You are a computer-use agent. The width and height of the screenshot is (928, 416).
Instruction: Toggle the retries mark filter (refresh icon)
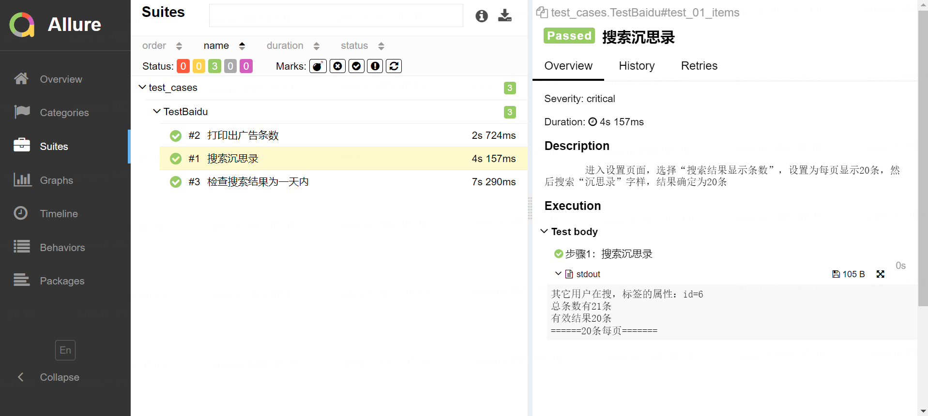click(x=394, y=66)
